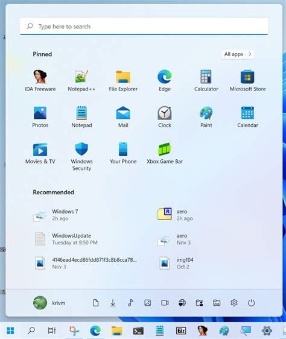
Task: Launch pinned Notepad app
Action: [81, 117]
